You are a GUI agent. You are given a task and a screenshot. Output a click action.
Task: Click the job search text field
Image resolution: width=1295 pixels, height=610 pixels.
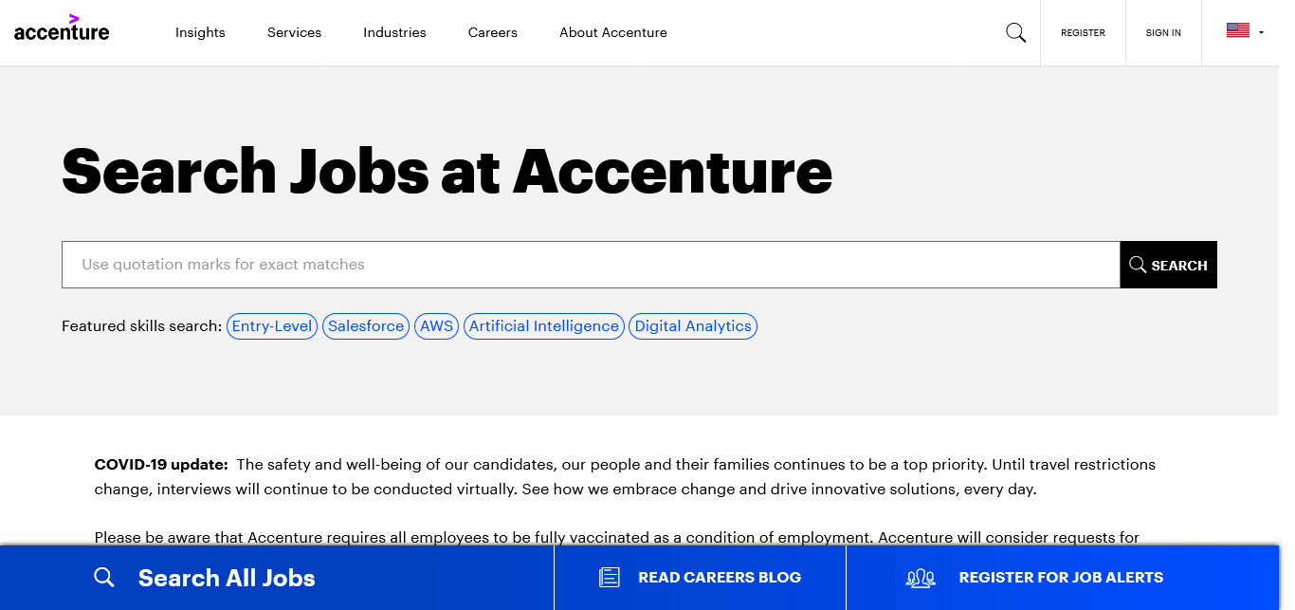pos(590,265)
